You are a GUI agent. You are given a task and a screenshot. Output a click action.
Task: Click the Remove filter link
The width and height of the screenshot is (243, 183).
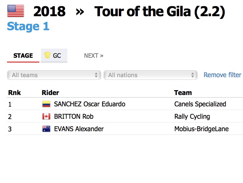pyautogui.click(x=222, y=75)
